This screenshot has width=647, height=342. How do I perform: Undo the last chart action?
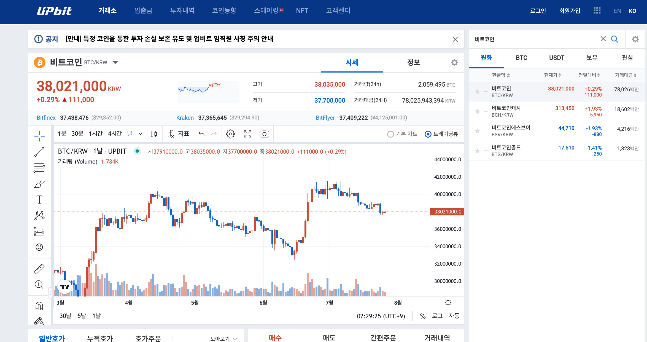[201, 134]
